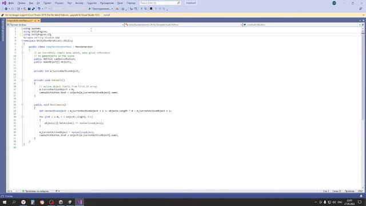
Task: Redo the last undone edit
Action: click(x=46, y=9)
